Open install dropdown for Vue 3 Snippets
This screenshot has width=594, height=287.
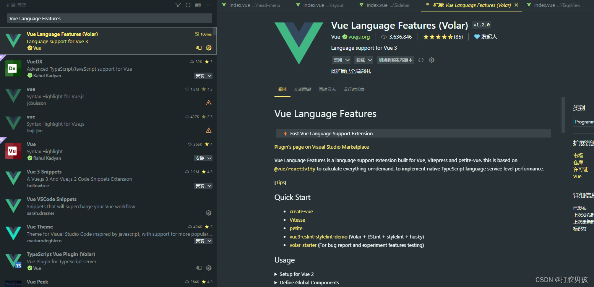point(209,186)
